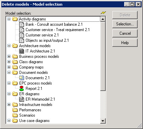Open Help for model selection
143x129 pixels.
pyautogui.click(x=125, y=43)
